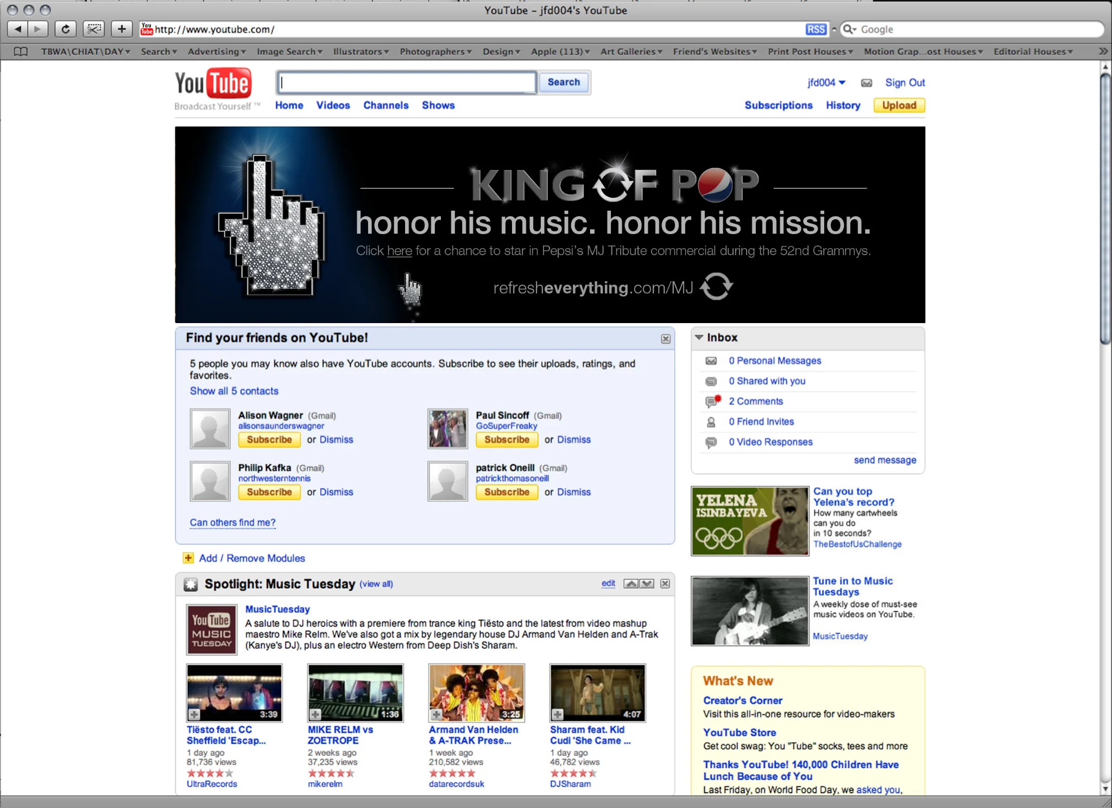Image resolution: width=1112 pixels, height=808 pixels.
Task: Add the Armand Van Helden video to queue
Action: coord(437,715)
